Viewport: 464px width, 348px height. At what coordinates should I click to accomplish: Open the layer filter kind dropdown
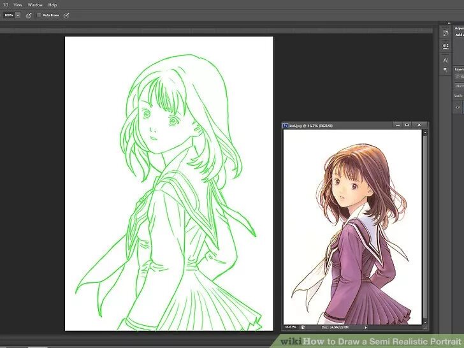(x=460, y=76)
